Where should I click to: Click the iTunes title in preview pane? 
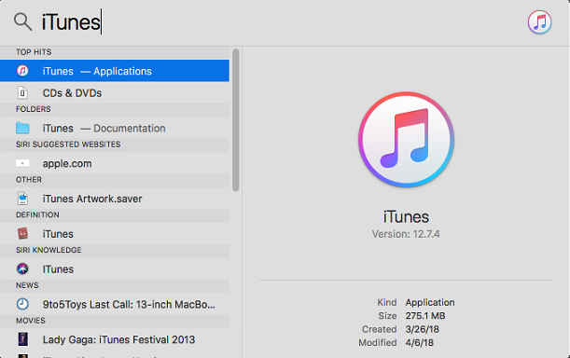[x=406, y=217]
